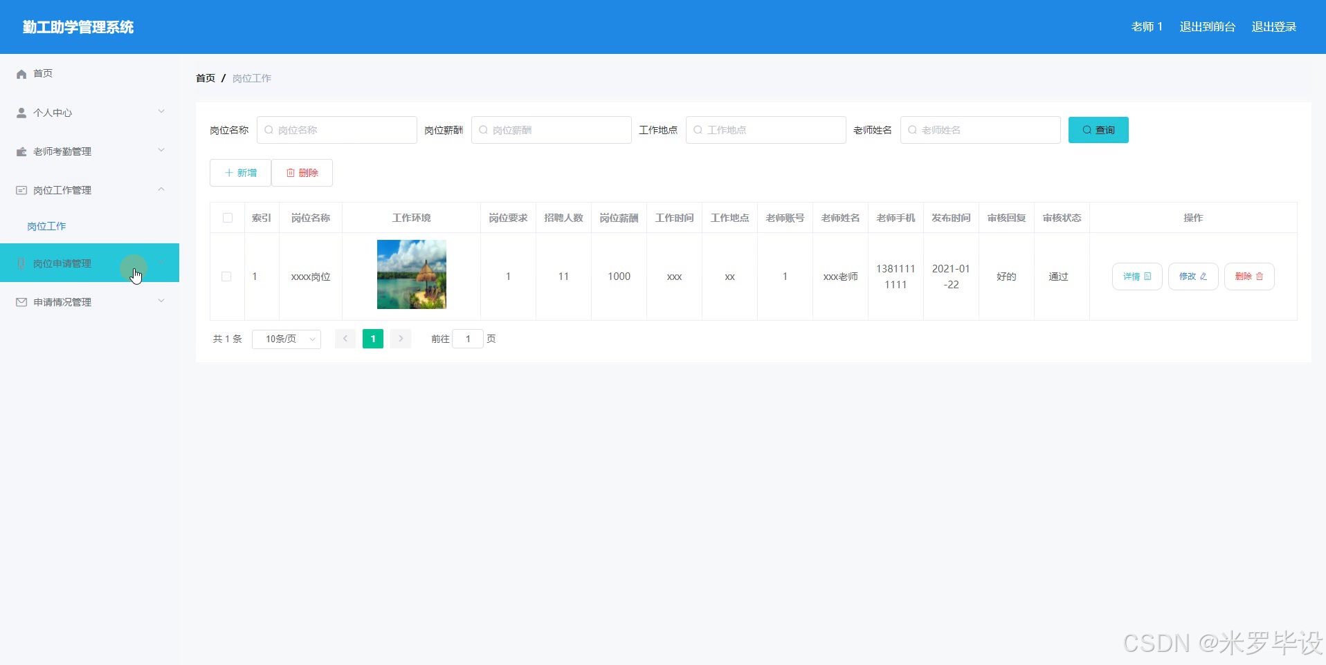The width and height of the screenshot is (1326, 665).
Task: Open the 申请情况管理 sidebar menu
Action: click(90, 302)
